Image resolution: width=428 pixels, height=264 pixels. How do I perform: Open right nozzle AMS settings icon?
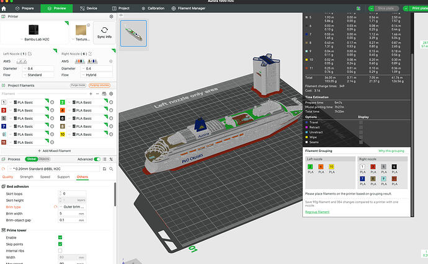[x=111, y=61]
